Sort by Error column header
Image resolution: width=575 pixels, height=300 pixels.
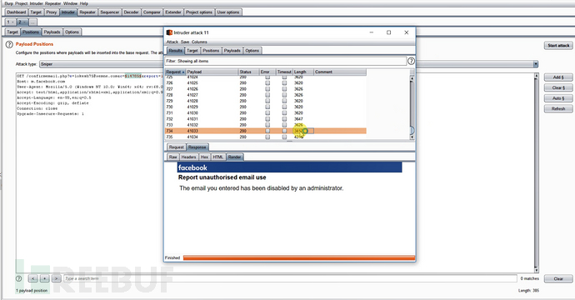(267, 72)
